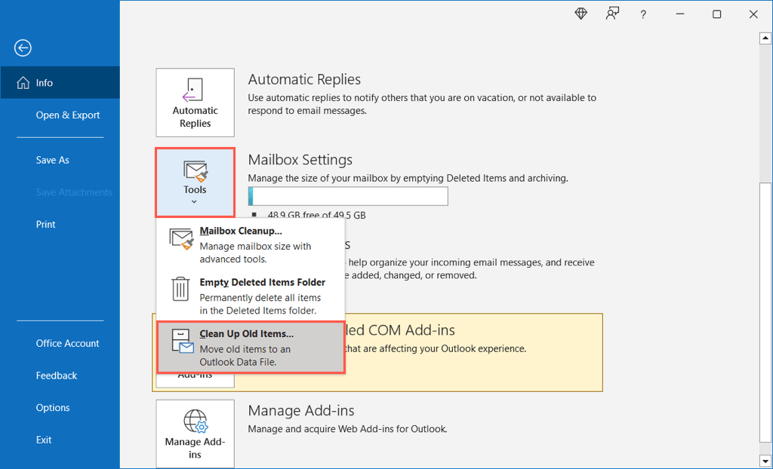Click the mailbox storage usage bar
This screenshot has width=773, height=469.
coord(348,197)
